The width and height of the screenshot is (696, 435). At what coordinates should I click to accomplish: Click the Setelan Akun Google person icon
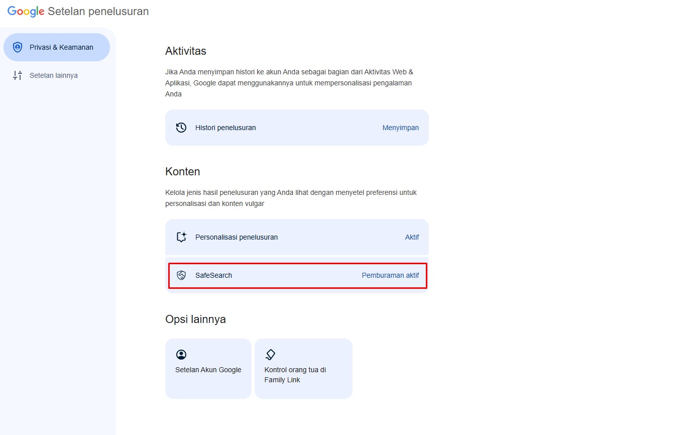tap(181, 354)
